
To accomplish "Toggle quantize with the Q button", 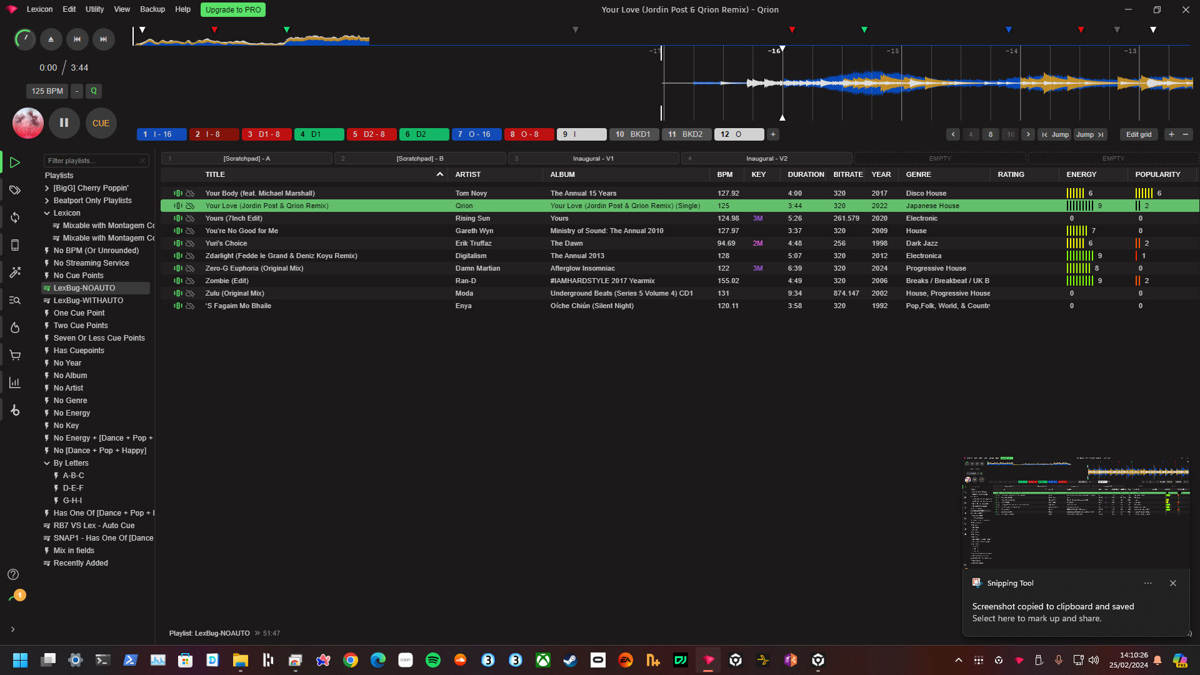I will click(x=93, y=91).
